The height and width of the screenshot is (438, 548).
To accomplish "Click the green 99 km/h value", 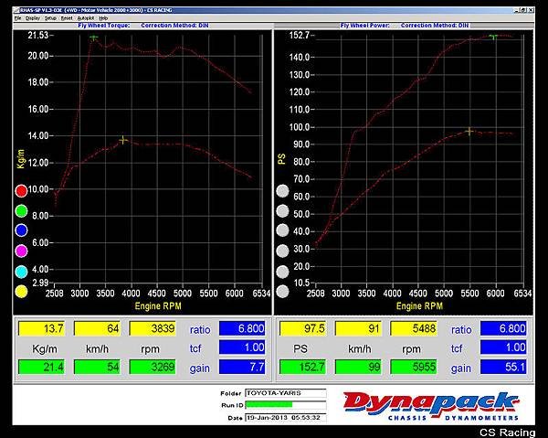I will pyautogui.click(x=358, y=367).
